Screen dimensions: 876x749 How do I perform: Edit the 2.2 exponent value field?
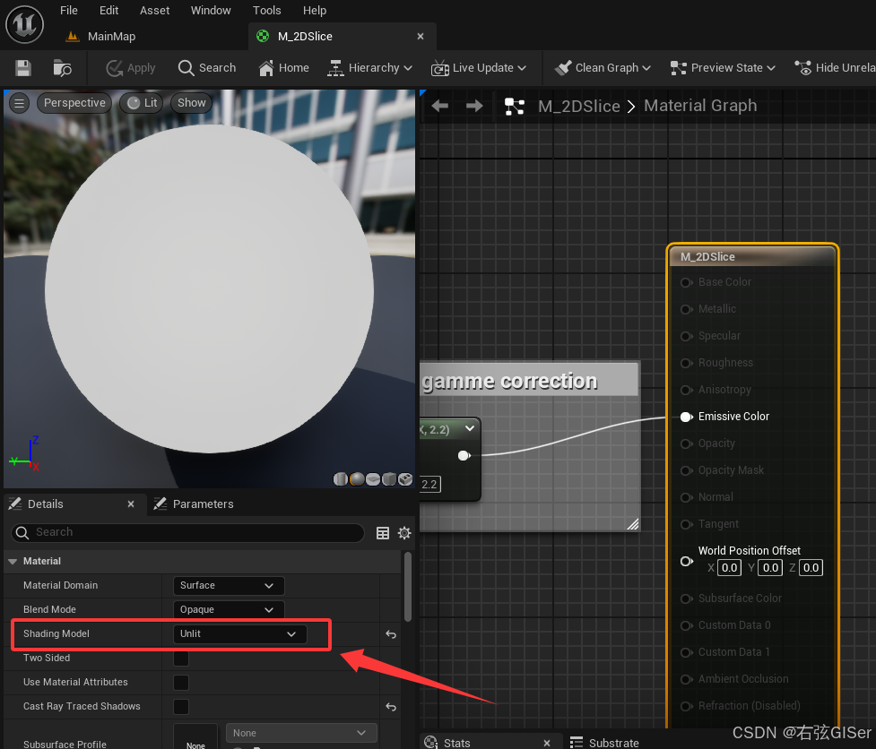pyautogui.click(x=429, y=484)
